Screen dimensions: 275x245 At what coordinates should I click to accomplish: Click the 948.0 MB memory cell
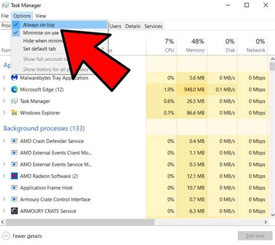[191, 89]
